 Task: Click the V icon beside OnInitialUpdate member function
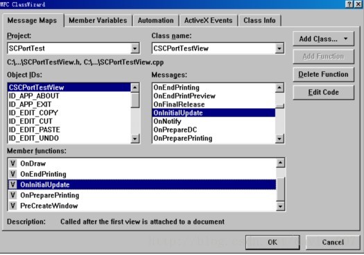[12, 185]
